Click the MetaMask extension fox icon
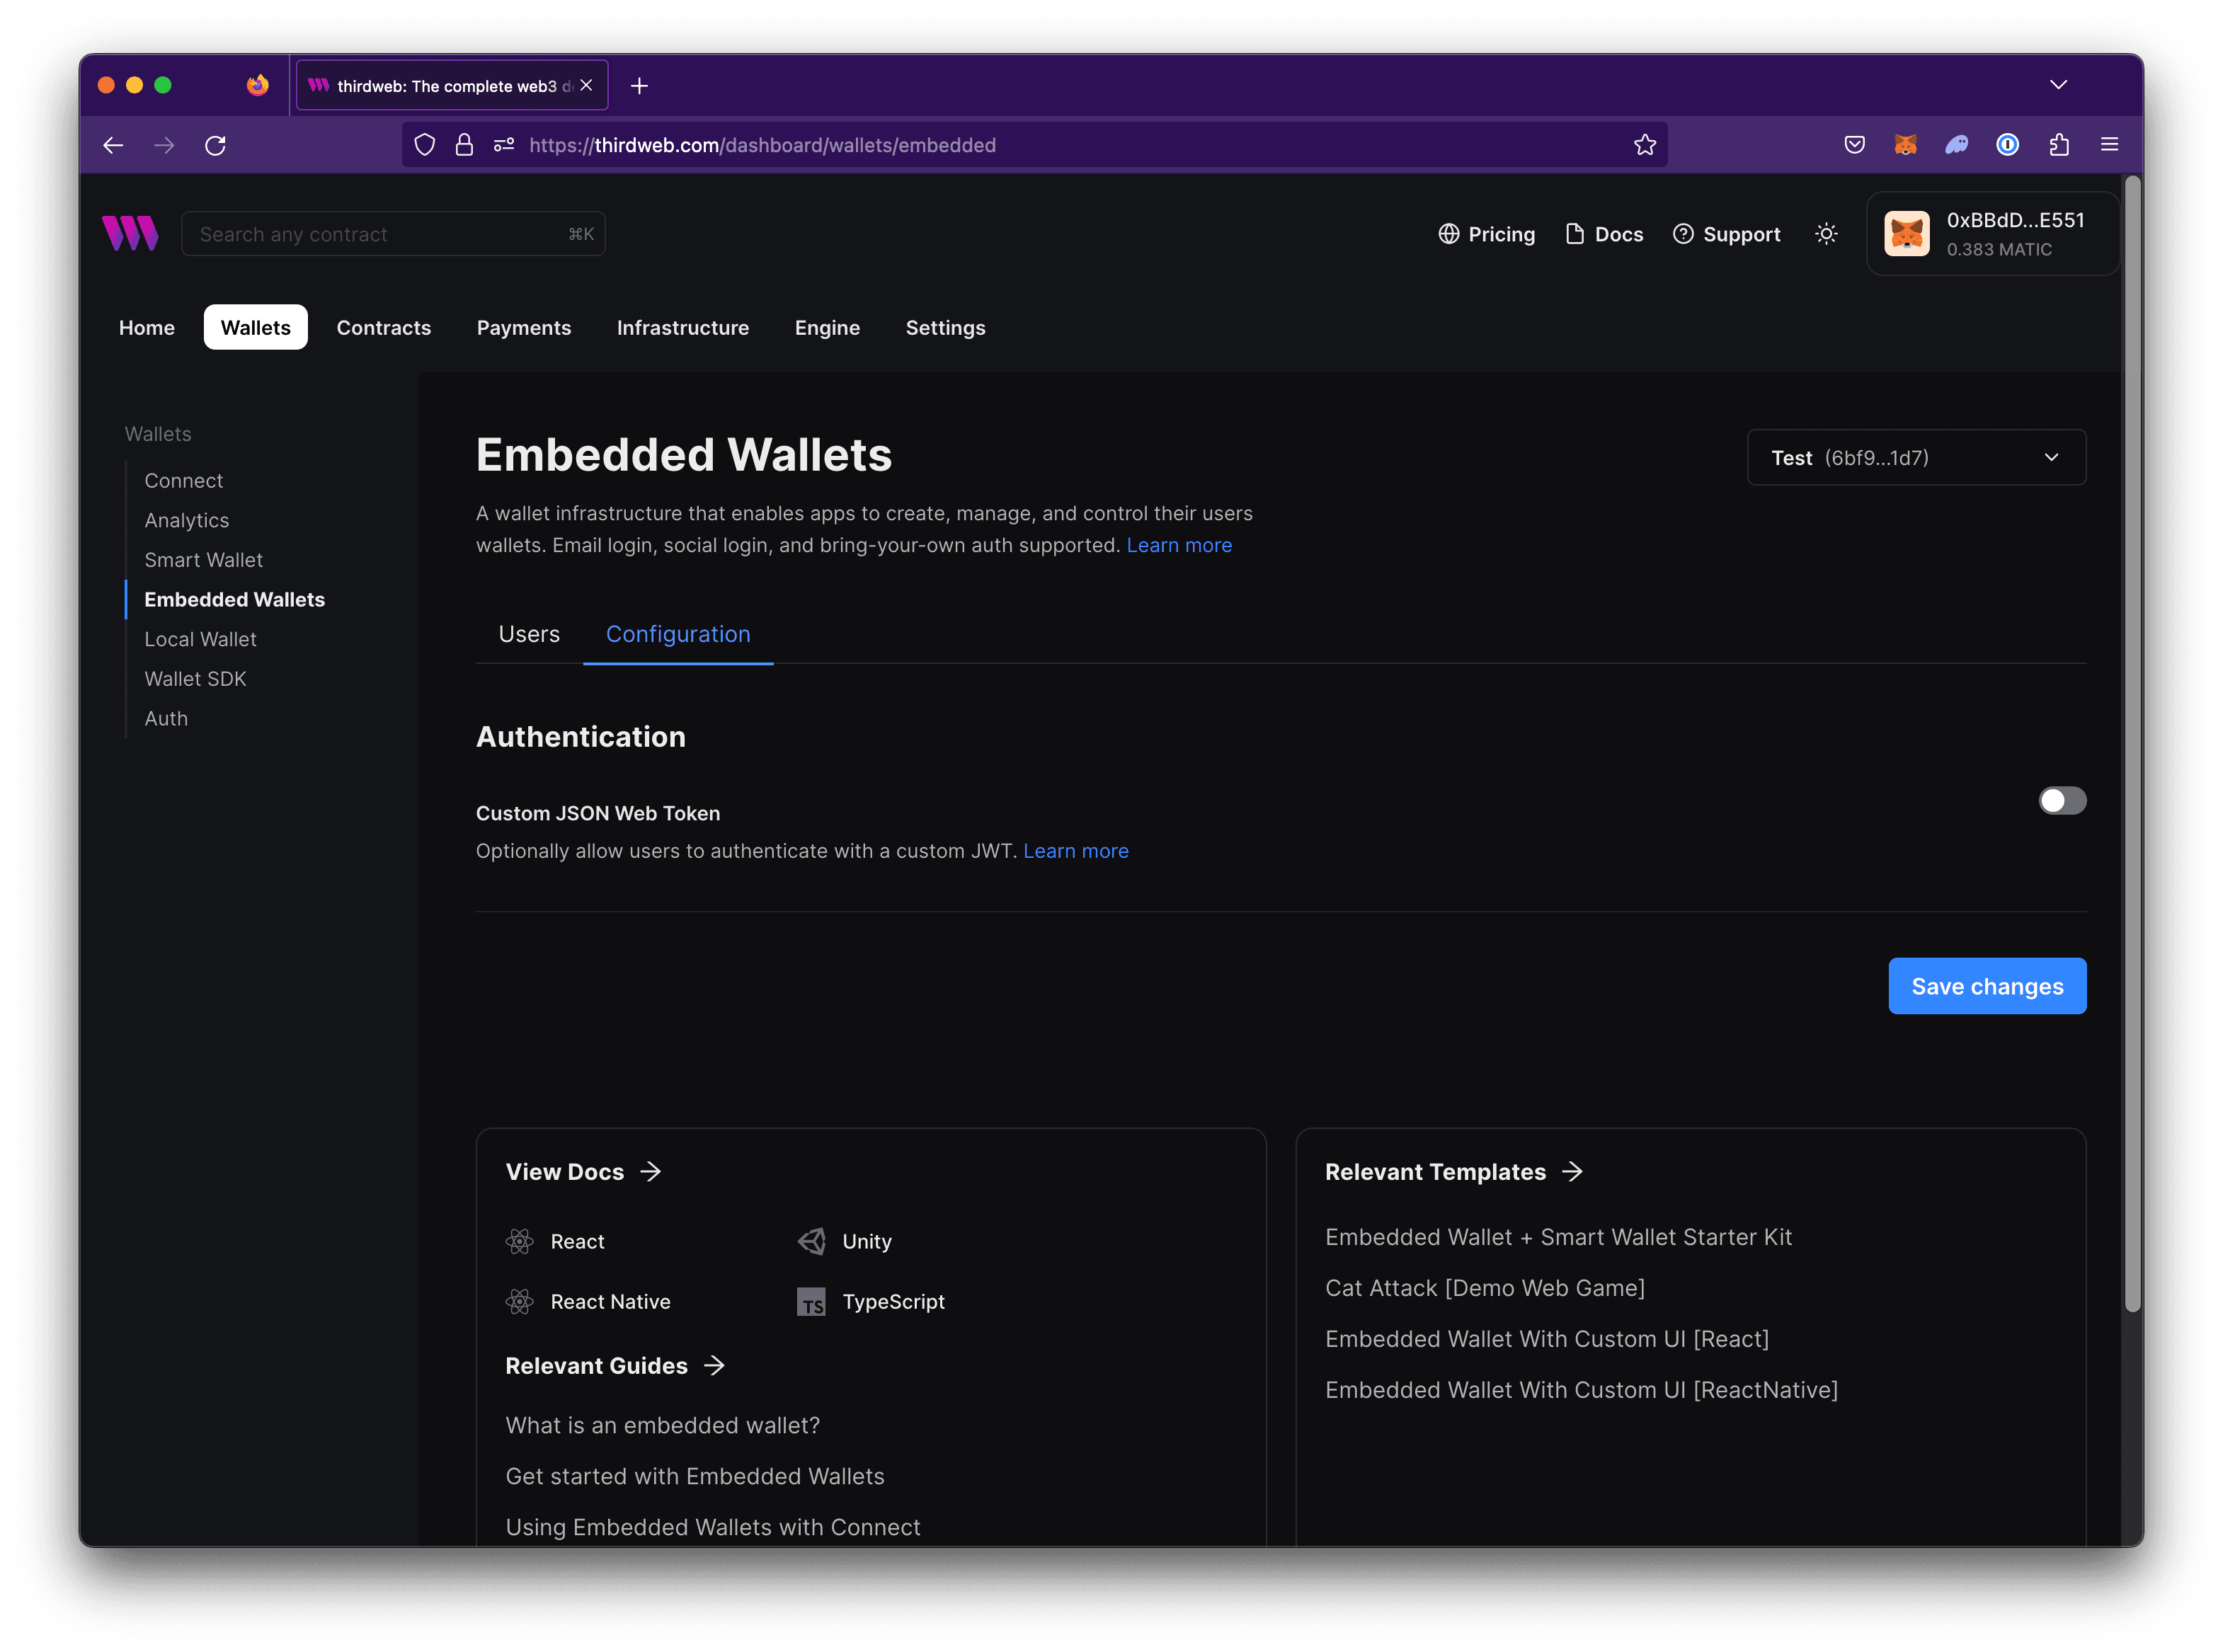 point(1905,145)
